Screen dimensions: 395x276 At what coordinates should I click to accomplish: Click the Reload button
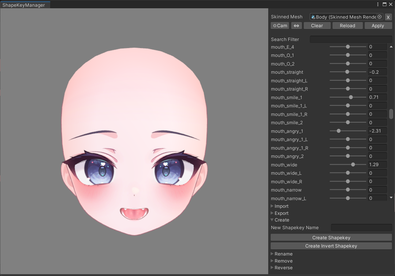(x=348, y=25)
